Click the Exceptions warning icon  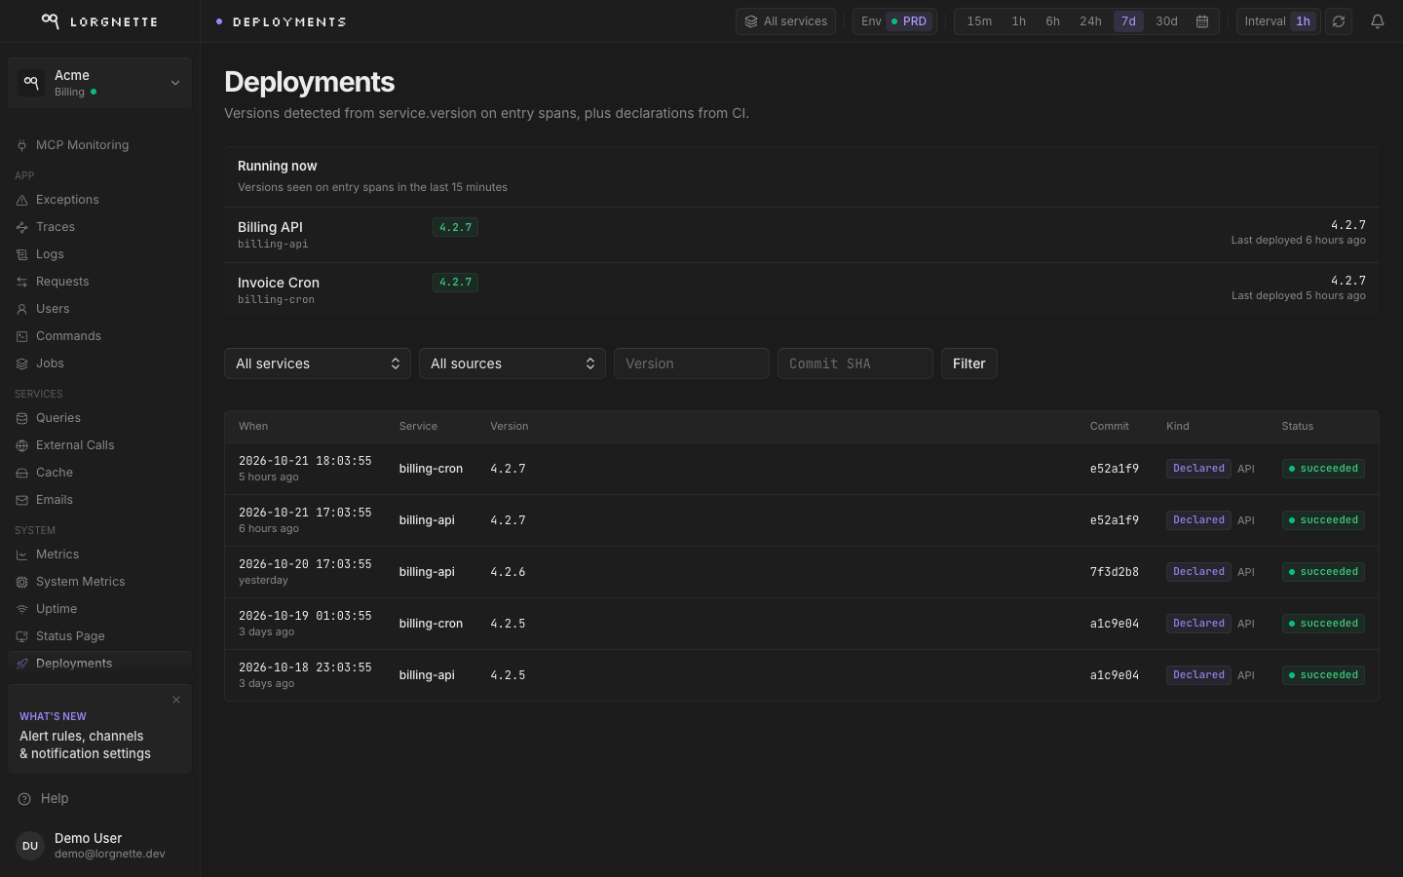tap(21, 200)
